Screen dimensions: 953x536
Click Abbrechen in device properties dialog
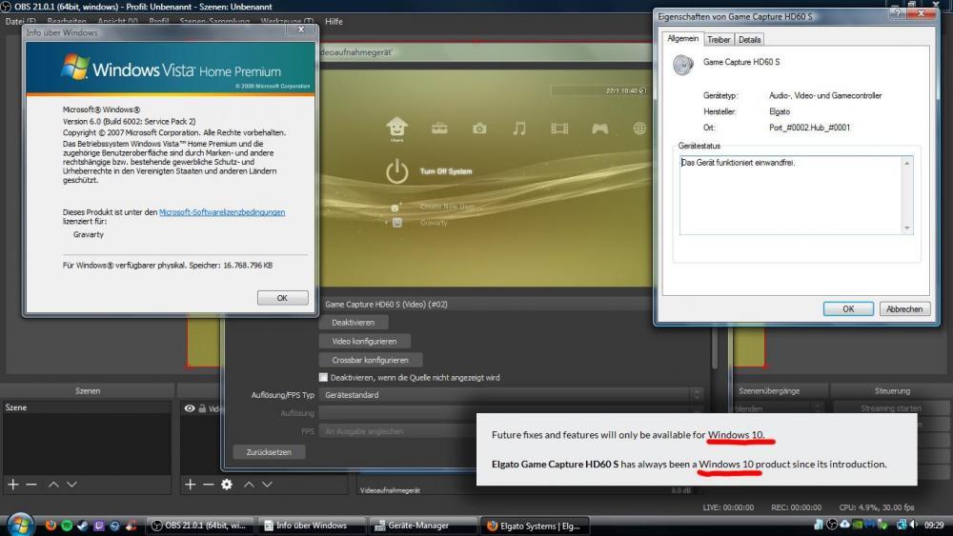[x=904, y=309]
